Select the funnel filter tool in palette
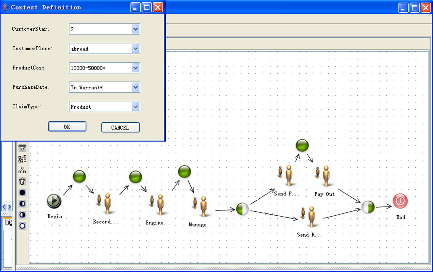Viewport: 433px width, 272px height. (x=22, y=148)
